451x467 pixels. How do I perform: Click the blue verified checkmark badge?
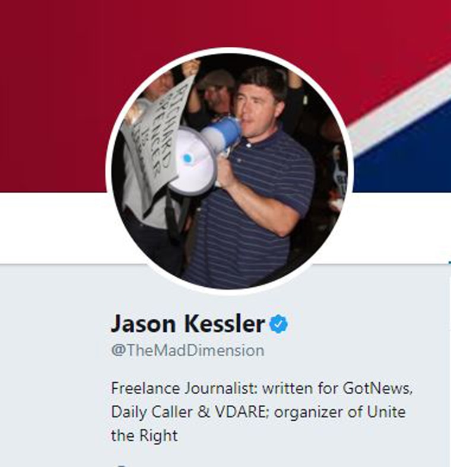click(278, 324)
